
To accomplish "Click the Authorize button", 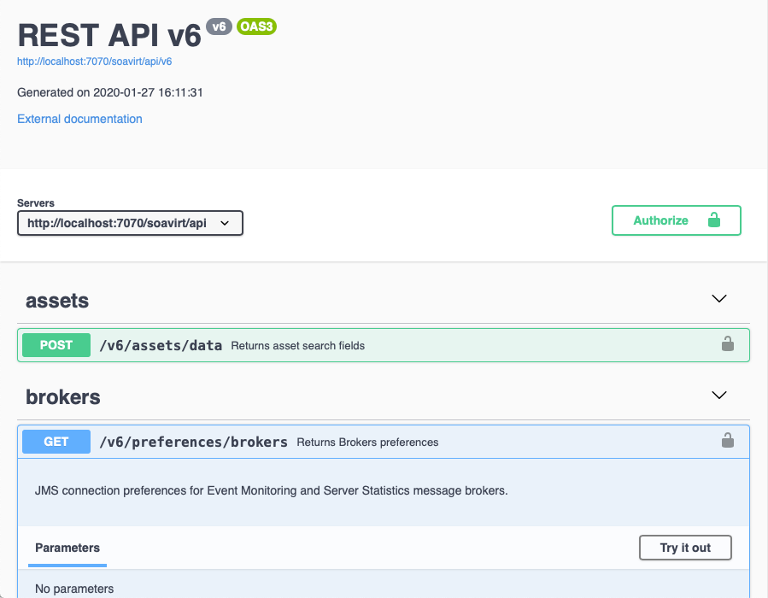I will tap(676, 220).
